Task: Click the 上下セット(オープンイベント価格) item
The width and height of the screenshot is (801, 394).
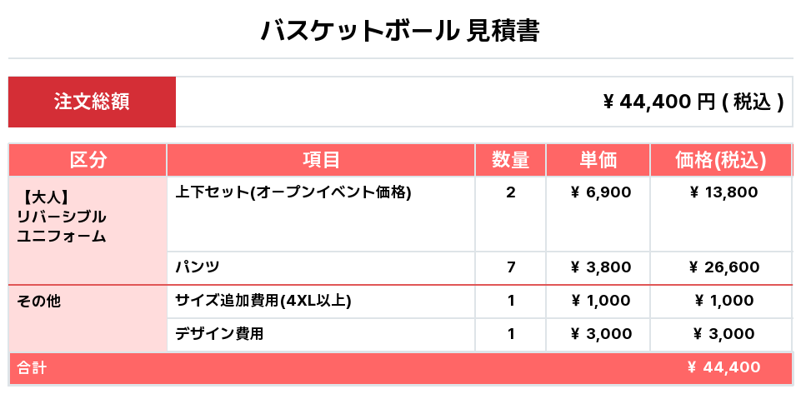Action: tap(293, 192)
